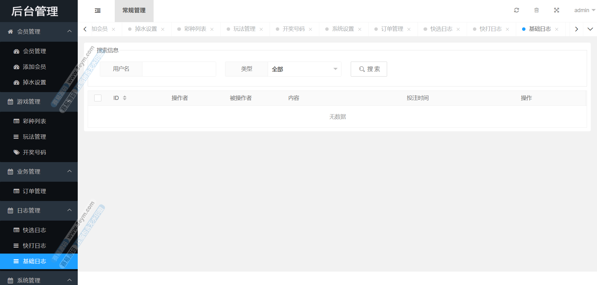This screenshot has height=285, width=597.
Task: Open the tab options down-chevron menu
Action: click(x=590, y=29)
